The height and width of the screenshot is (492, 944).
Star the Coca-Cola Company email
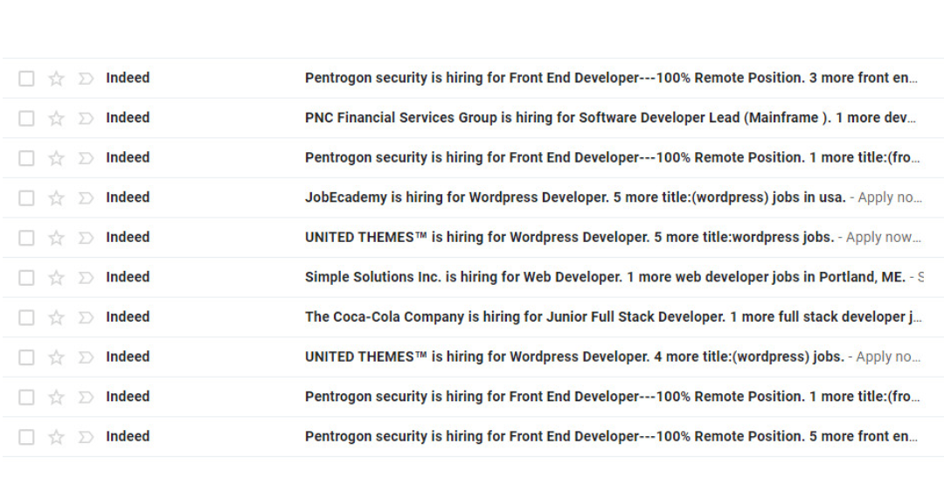[x=56, y=317]
